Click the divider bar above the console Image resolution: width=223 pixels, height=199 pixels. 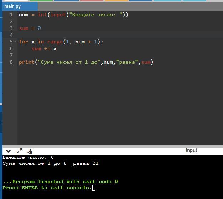pyautogui.click(x=113, y=146)
